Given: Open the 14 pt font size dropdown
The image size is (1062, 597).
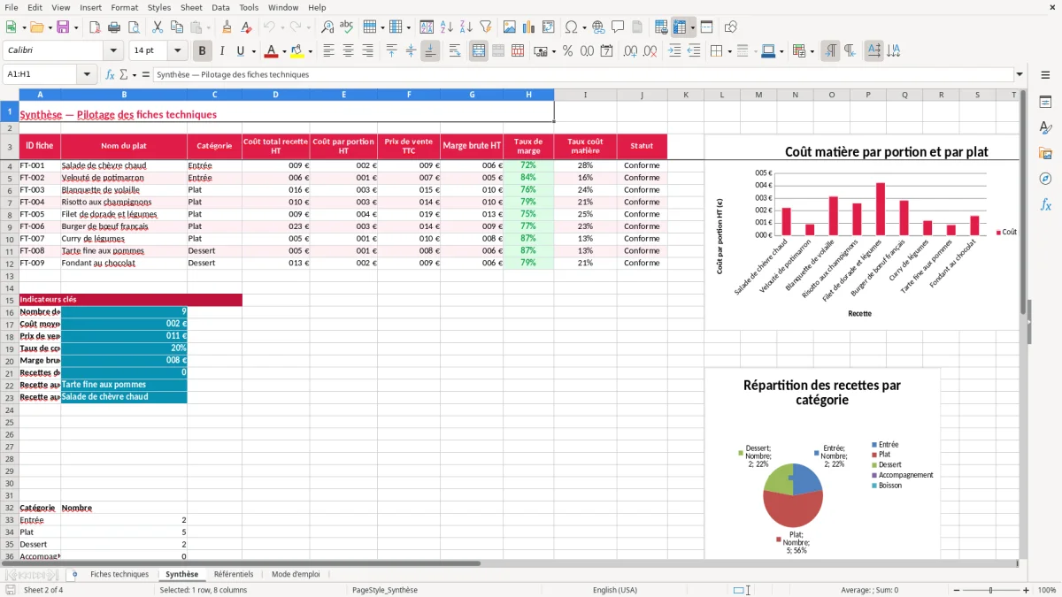Looking at the screenshot, I should click(x=177, y=51).
